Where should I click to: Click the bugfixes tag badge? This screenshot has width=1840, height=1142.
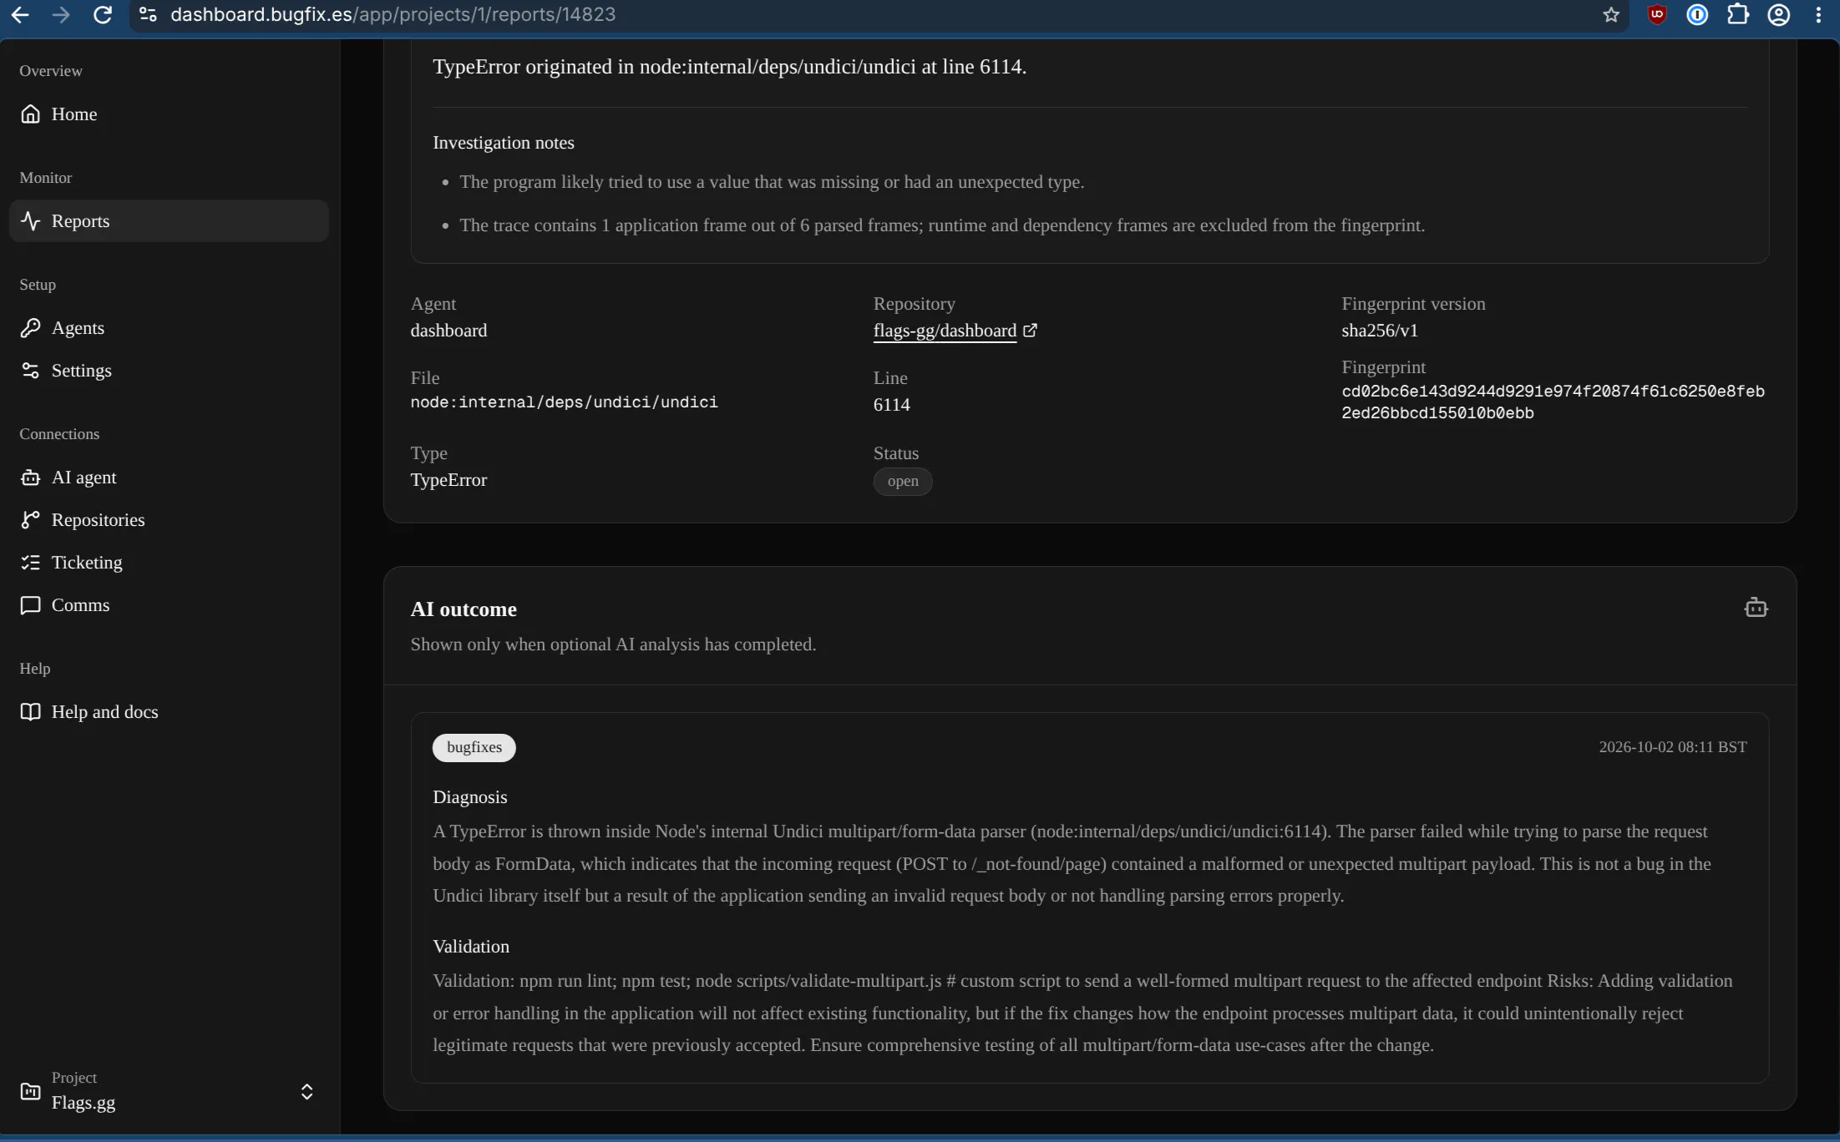[x=474, y=747]
